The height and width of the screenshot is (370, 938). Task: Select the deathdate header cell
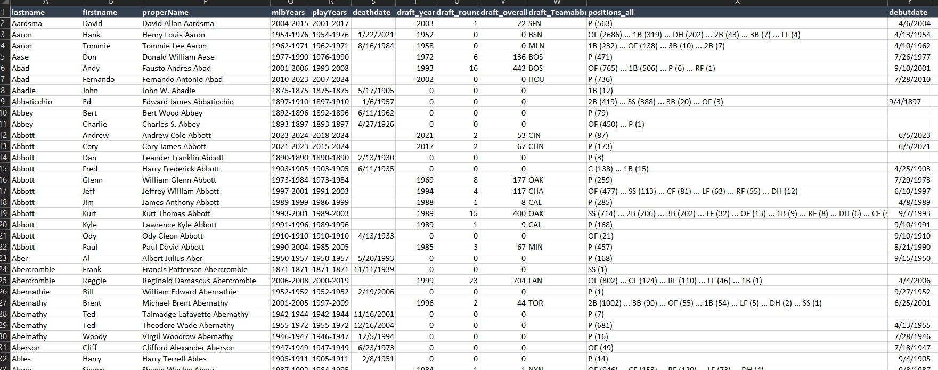coord(372,12)
